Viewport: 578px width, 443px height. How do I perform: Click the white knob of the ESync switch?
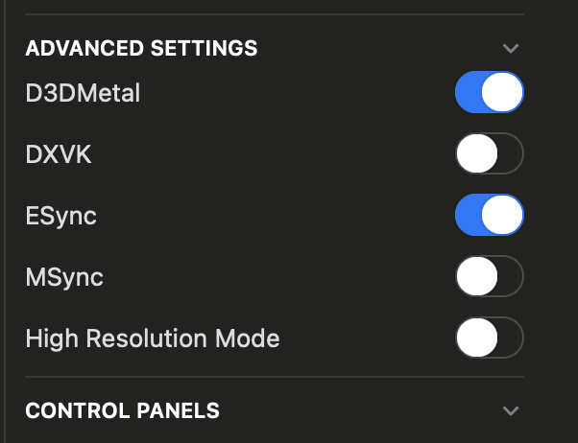point(502,216)
